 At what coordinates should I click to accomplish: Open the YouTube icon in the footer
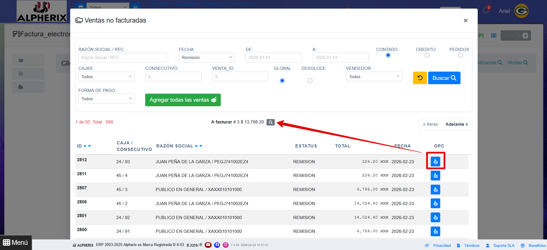(x=208, y=245)
